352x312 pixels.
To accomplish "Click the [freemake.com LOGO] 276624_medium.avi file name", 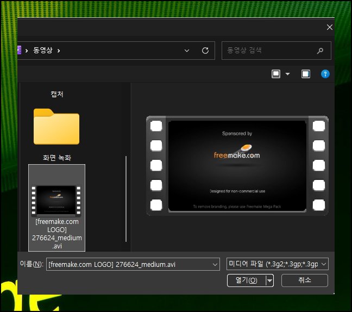I will (57, 234).
